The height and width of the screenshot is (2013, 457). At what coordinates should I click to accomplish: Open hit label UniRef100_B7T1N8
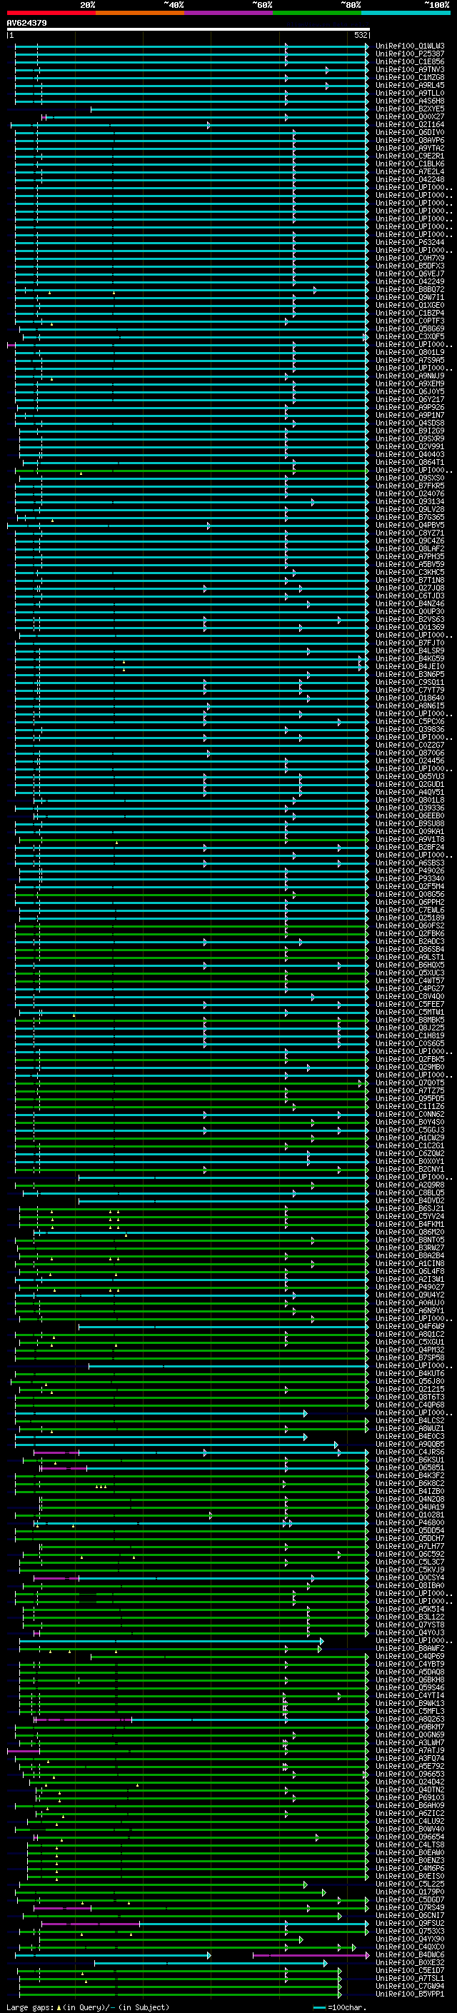410,580
